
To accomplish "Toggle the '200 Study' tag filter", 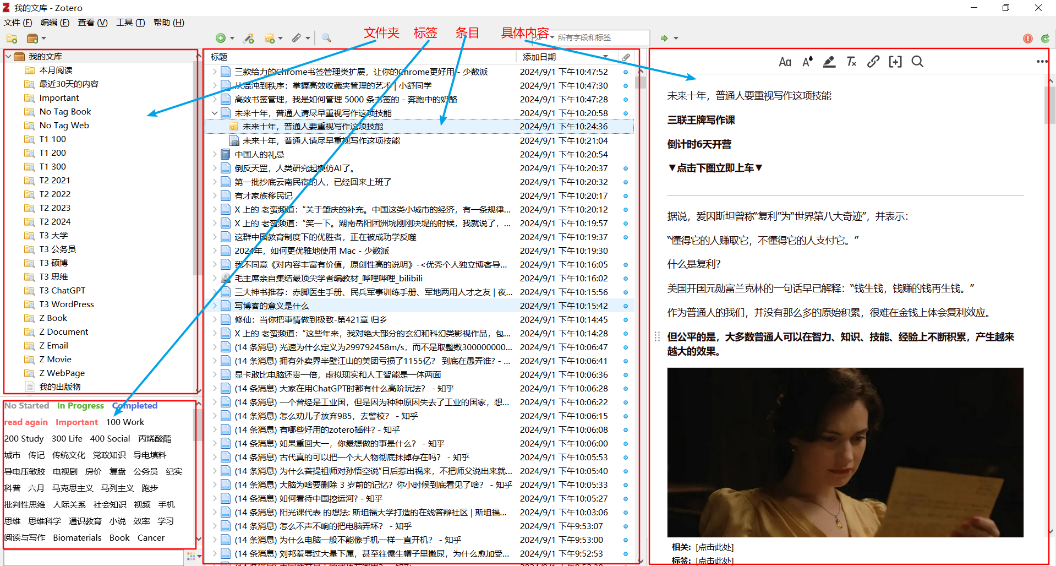I will click(24, 439).
